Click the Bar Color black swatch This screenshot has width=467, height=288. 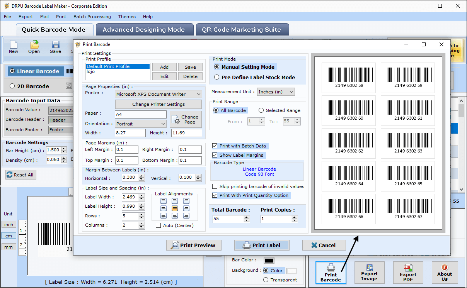click(269, 261)
